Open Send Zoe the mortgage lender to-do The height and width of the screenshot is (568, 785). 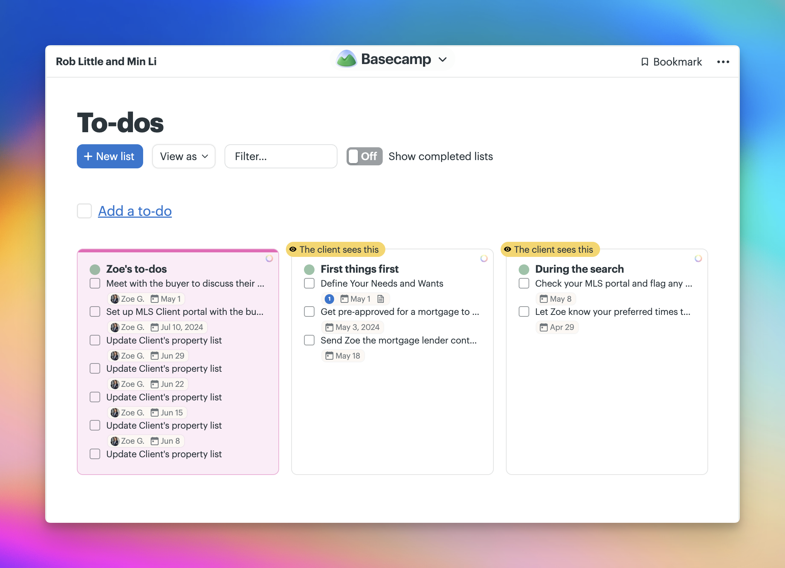pyautogui.click(x=399, y=340)
